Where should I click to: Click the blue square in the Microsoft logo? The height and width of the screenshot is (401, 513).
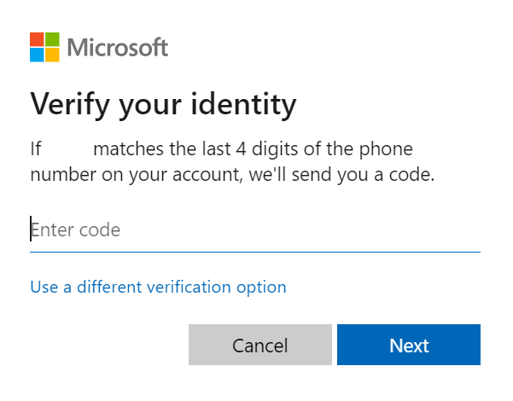[x=38, y=55]
